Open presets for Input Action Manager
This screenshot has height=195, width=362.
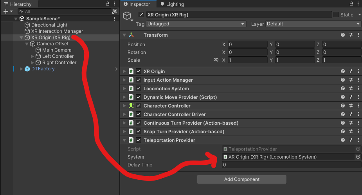tap(351, 80)
